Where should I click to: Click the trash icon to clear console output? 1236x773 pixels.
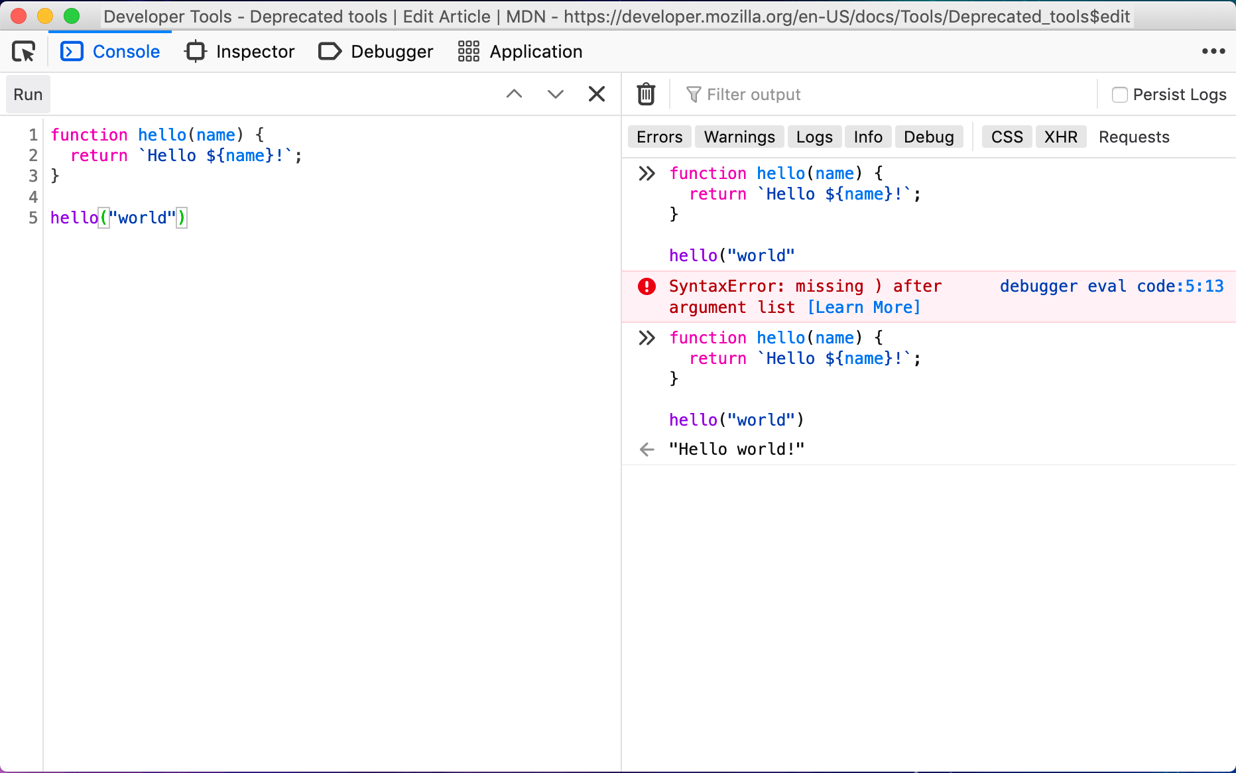(x=645, y=94)
